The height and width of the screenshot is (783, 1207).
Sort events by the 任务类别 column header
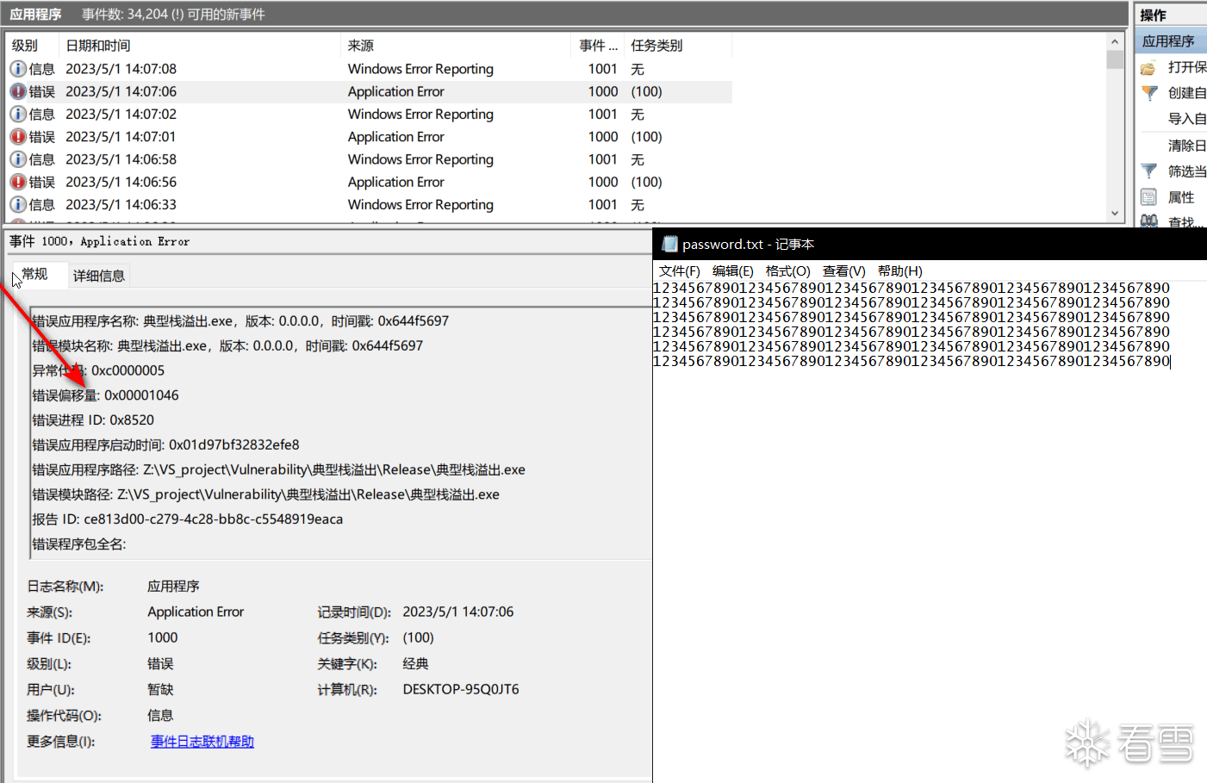coord(678,46)
